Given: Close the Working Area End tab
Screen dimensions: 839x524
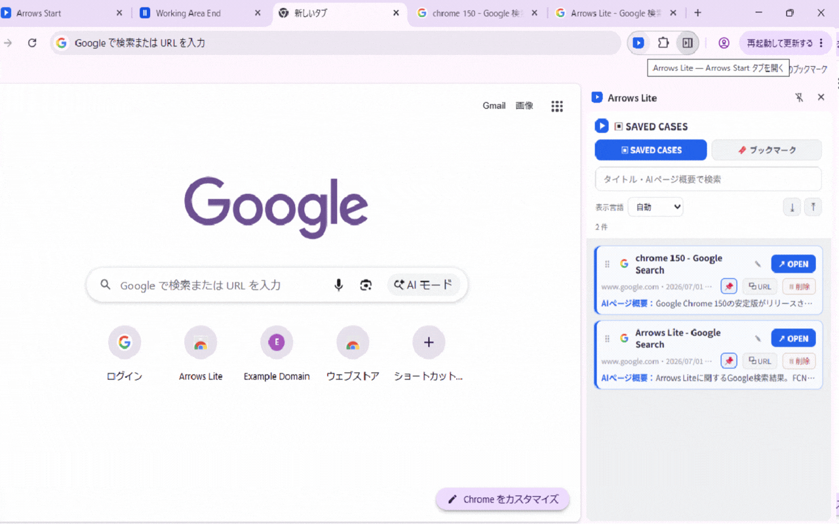Looking at the screenshot, I should pyautogui.click(x=258, y=13).
